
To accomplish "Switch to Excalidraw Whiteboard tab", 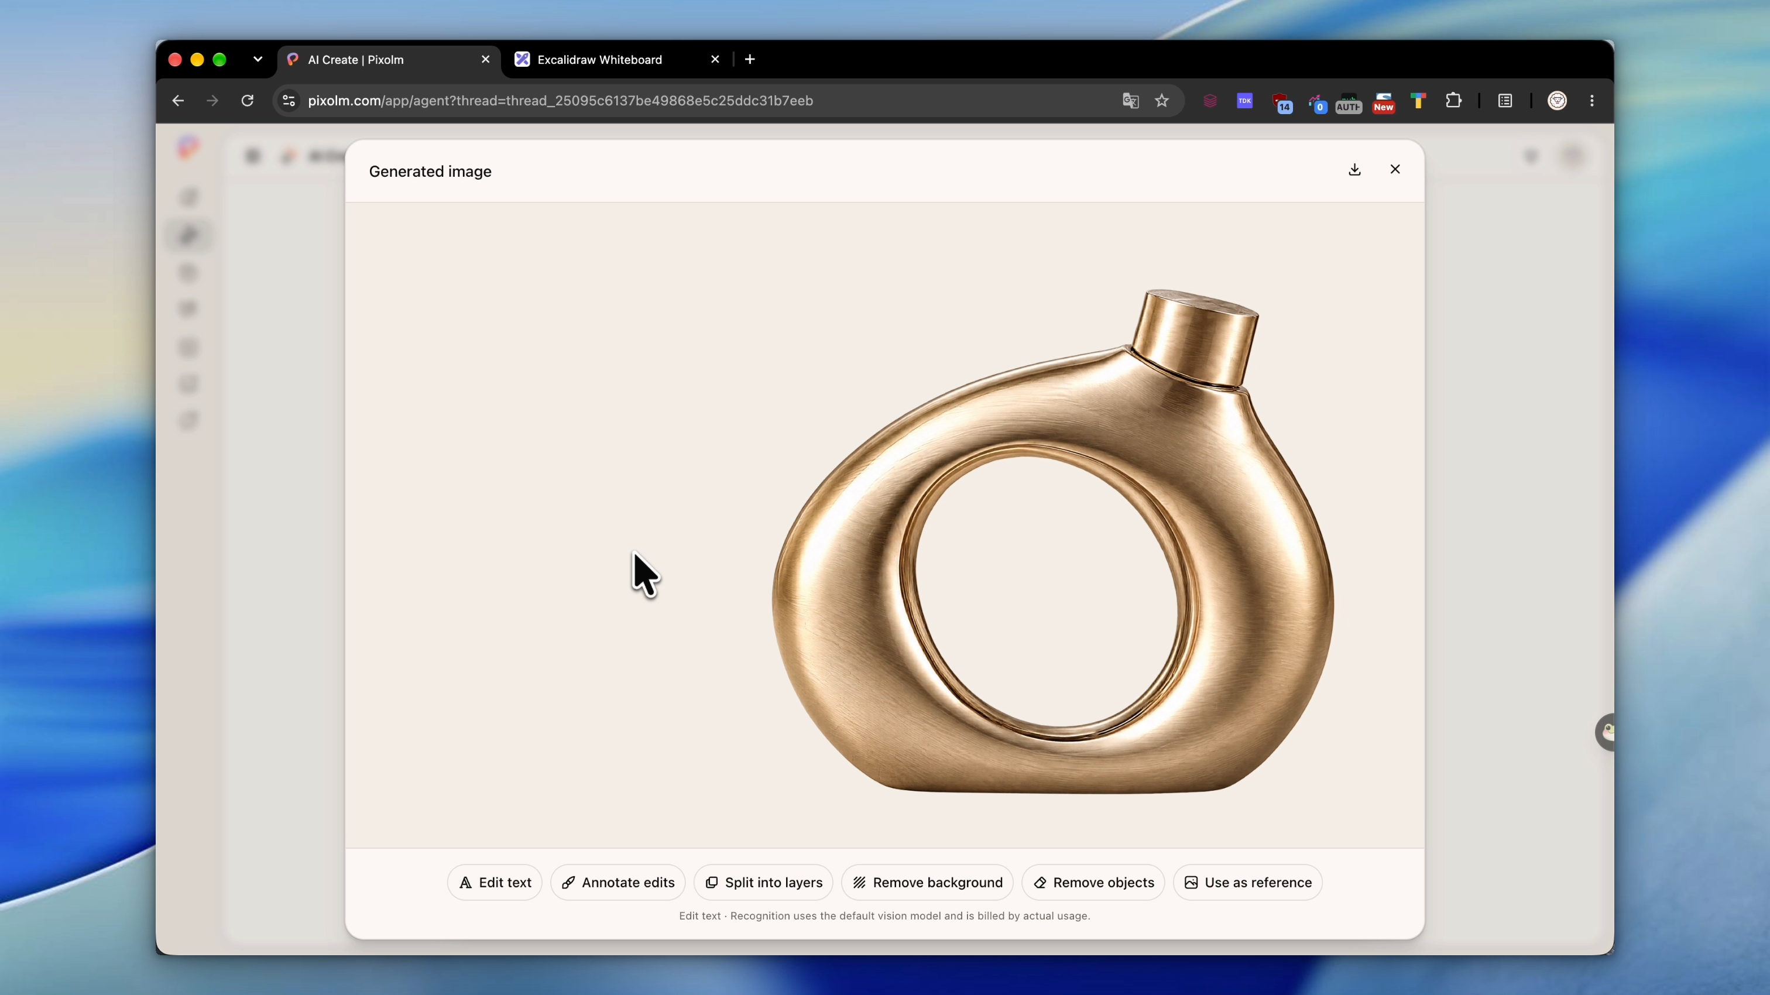I will click(617, 60).
